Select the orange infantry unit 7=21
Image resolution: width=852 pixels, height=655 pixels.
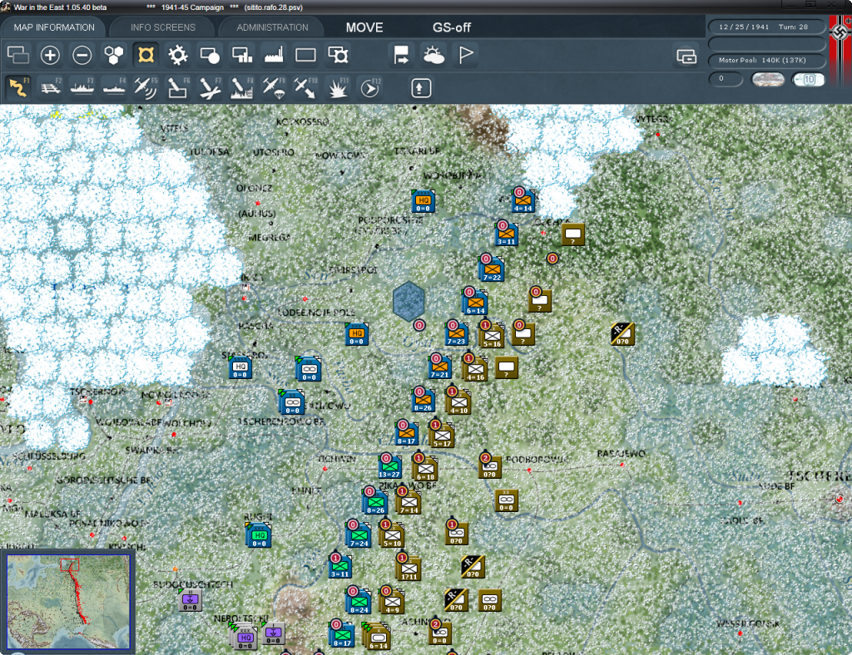(x=439, y=367)
